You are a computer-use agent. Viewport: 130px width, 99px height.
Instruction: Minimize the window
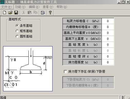click(119, 2)
